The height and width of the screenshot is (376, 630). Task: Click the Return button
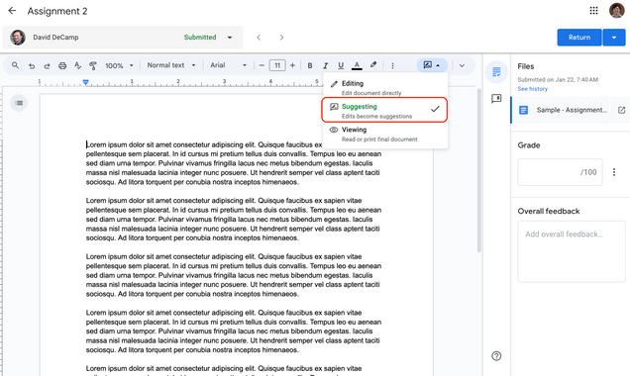pyautogui.click(x=579, y=38)
